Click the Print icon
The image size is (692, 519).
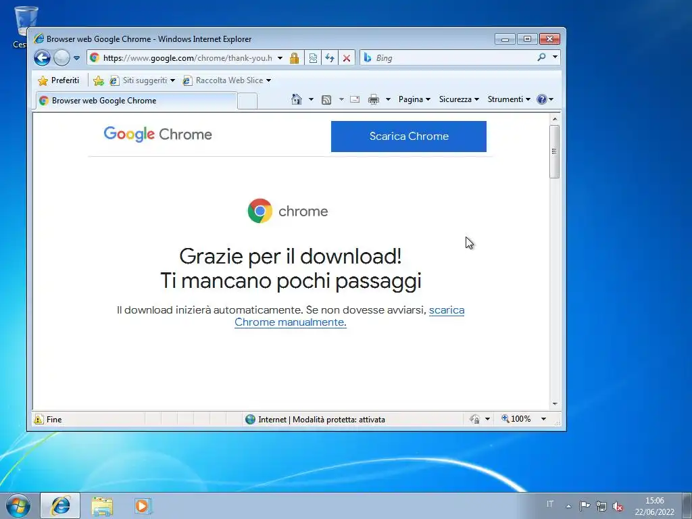(x=373, y=99)
